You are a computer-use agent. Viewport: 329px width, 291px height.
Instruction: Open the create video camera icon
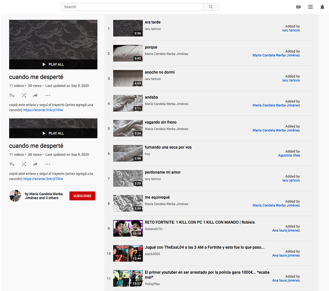coord(298,7)
